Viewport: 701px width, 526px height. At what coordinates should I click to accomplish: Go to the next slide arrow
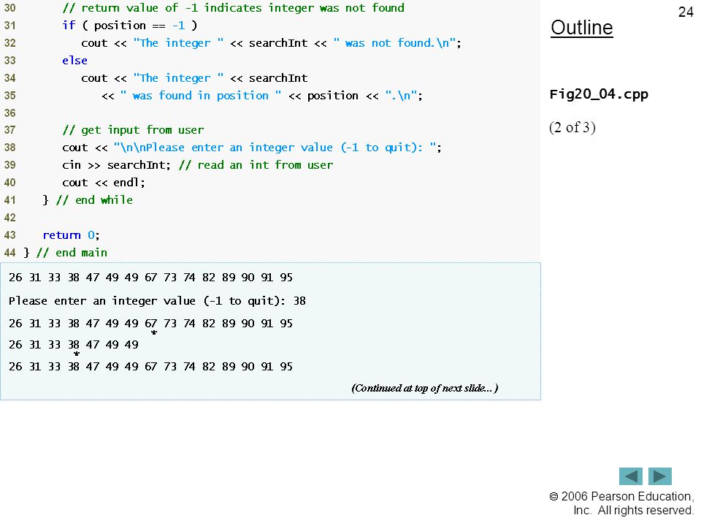[660, 476]
